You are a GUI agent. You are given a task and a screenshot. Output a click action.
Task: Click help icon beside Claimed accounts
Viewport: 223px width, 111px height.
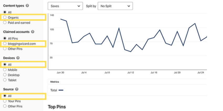[33, 32]
